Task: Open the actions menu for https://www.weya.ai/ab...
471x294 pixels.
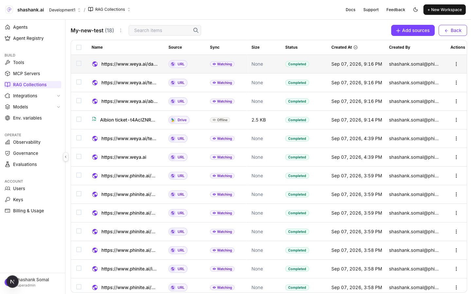Action: click(x=456, y=101)
